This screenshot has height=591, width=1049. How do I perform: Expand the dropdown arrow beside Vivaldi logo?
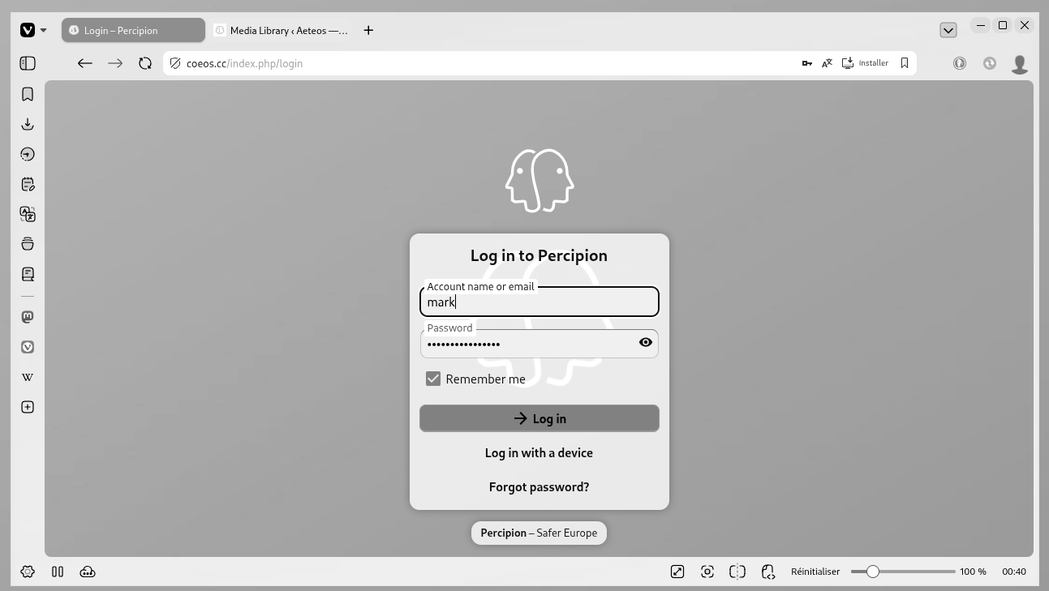tap(43, 30)
